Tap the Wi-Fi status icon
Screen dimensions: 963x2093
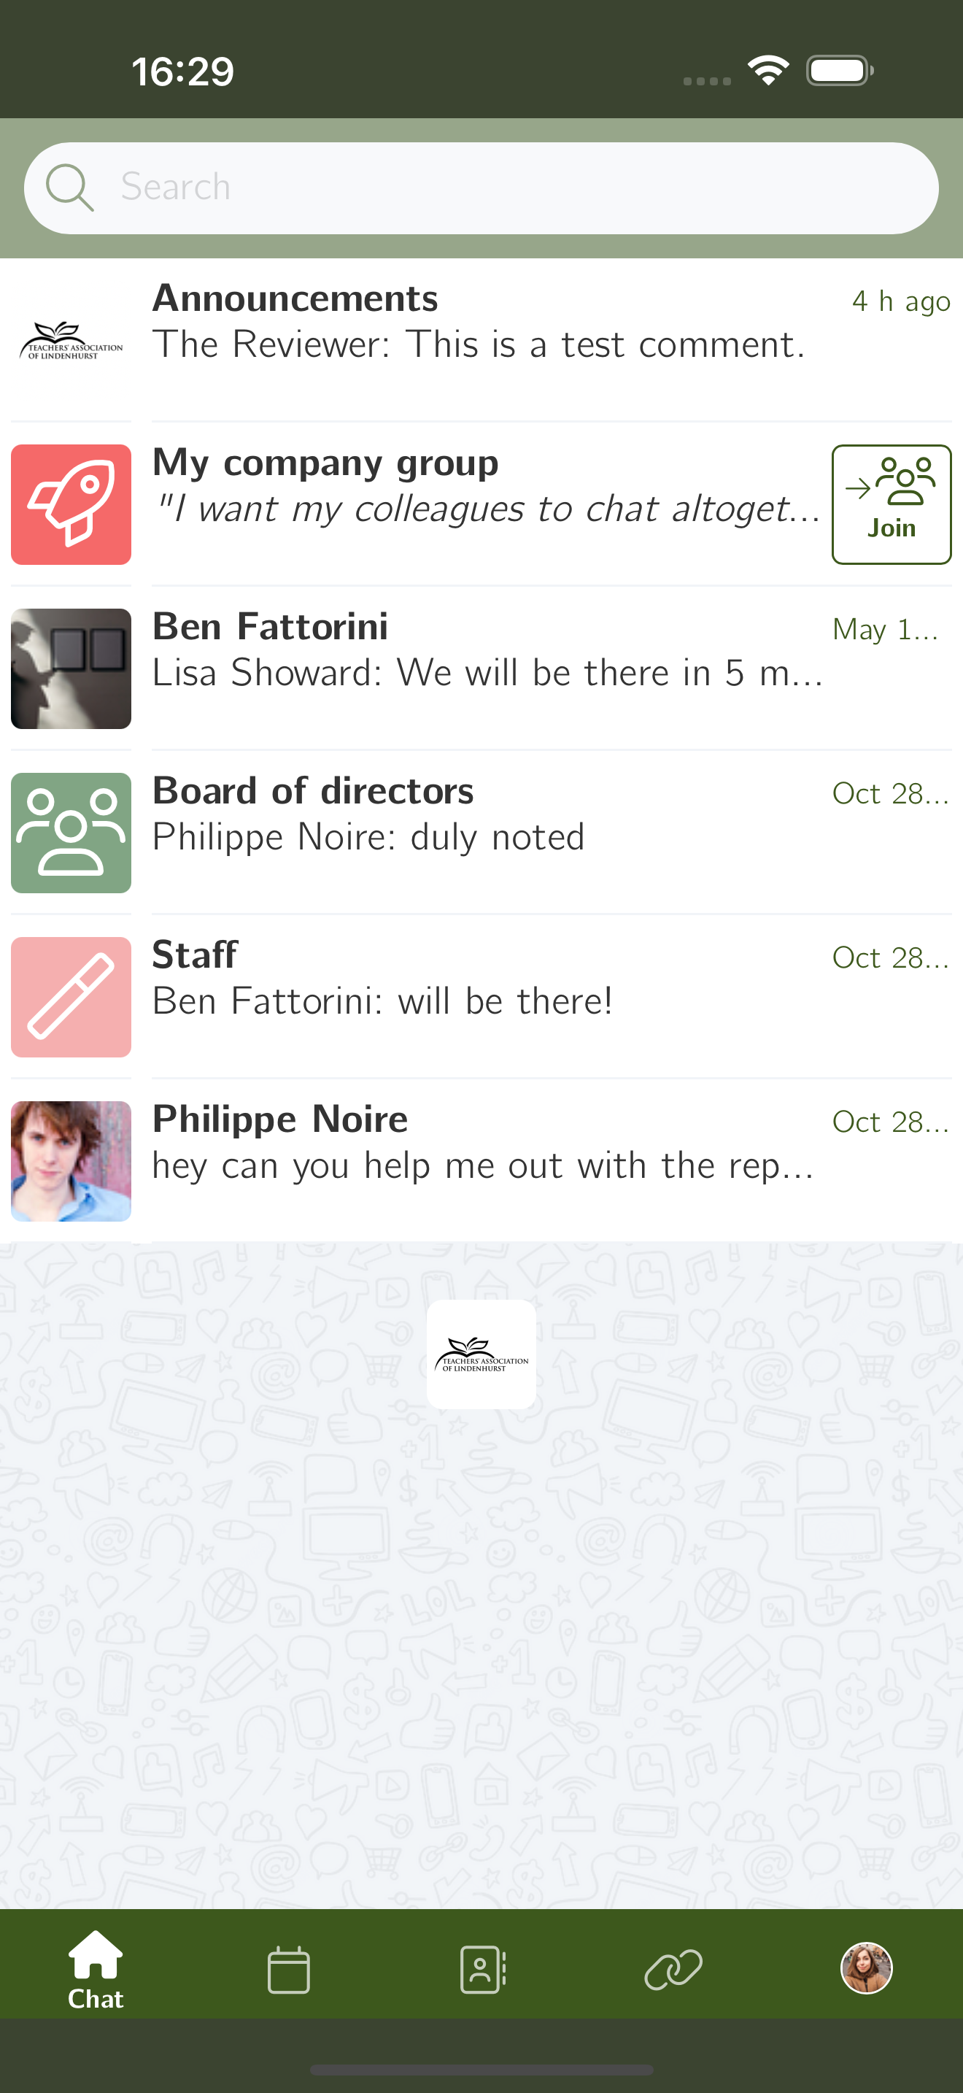(x=768, y=71)
